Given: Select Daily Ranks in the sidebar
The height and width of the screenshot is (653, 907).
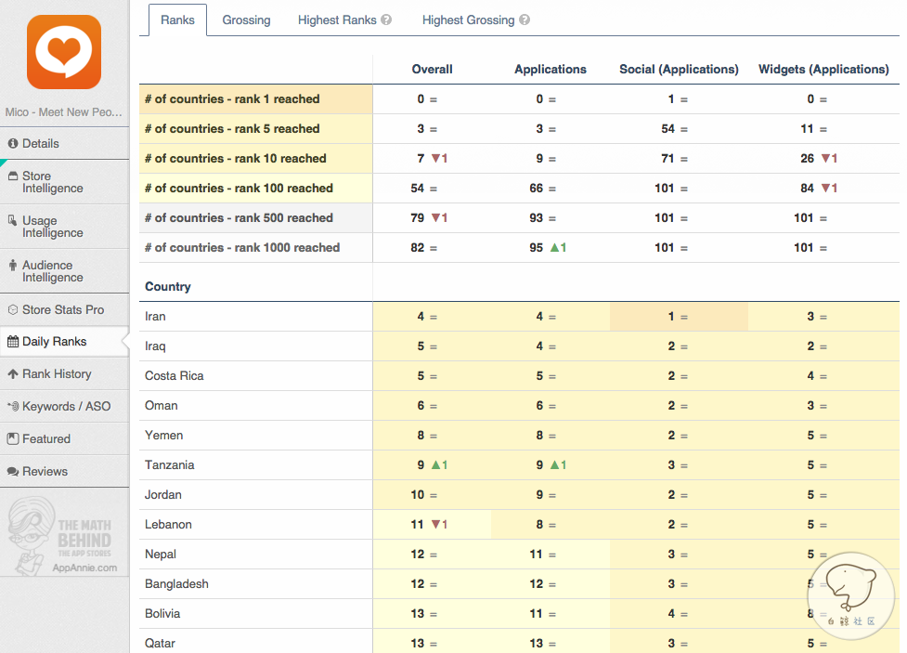Looking at the screenshot, I should pos(54,342).
